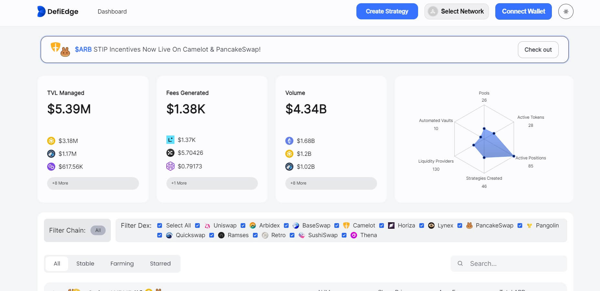Click the Camelot logo icon in filters
The width and height of the screenshot is (600, 291).
pos(346,226)
